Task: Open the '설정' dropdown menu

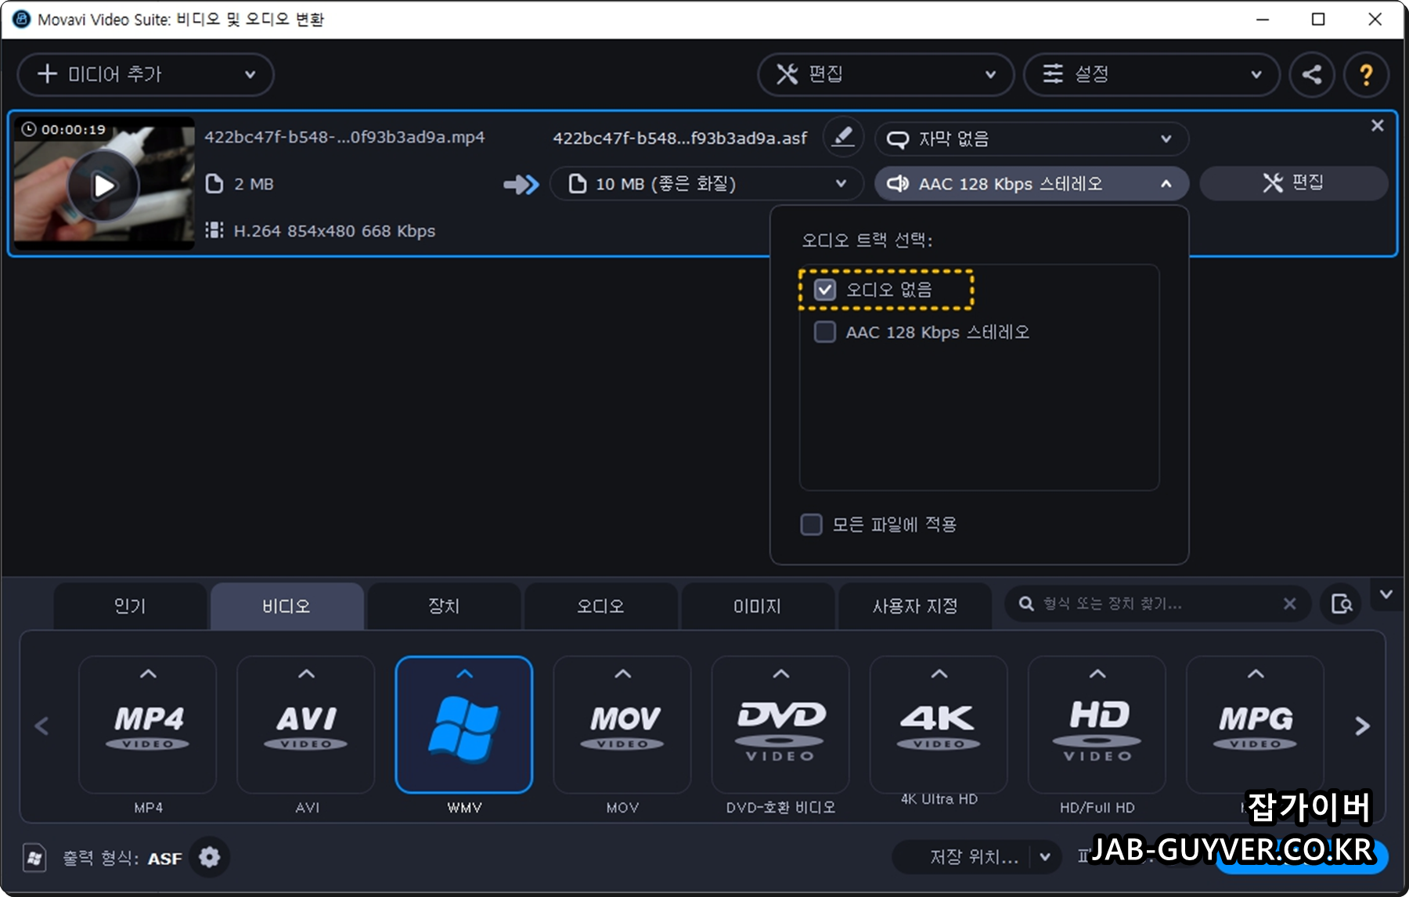Action: pyautogui.click(x=1151, y=74)
